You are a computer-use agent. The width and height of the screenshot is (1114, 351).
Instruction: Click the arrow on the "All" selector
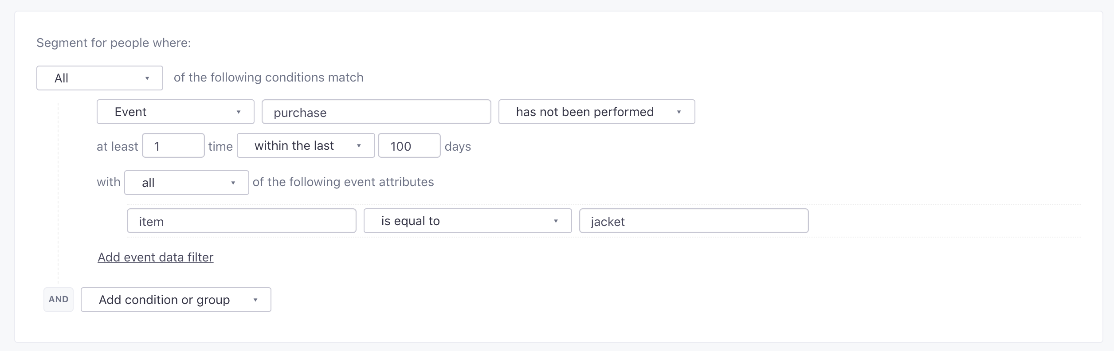[148, 78]
